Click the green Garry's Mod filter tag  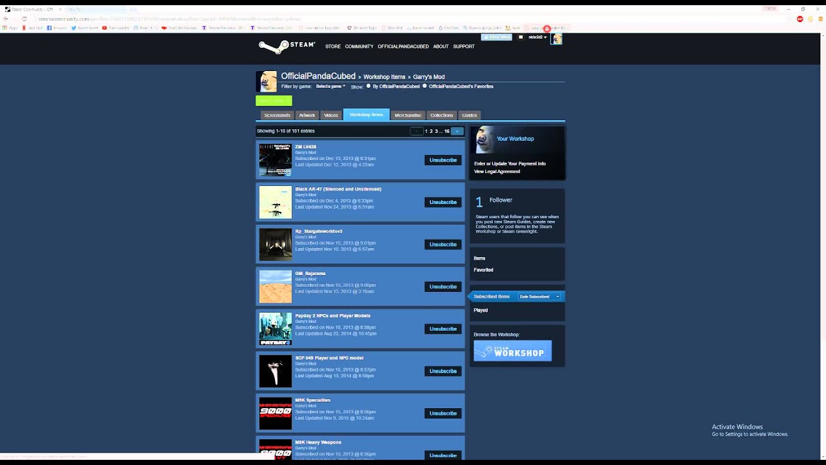click(x=274, y=101)
